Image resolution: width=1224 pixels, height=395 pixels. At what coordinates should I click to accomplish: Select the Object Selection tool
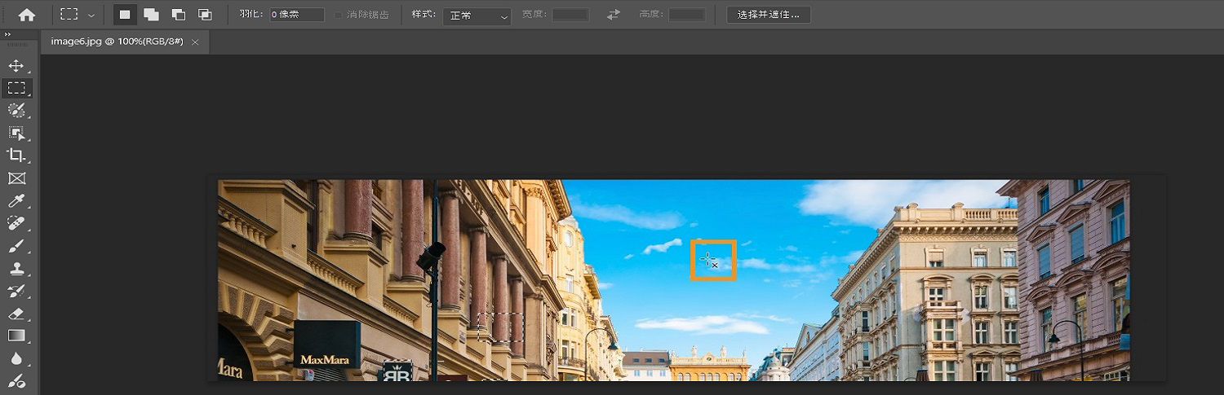click(16, 133)
